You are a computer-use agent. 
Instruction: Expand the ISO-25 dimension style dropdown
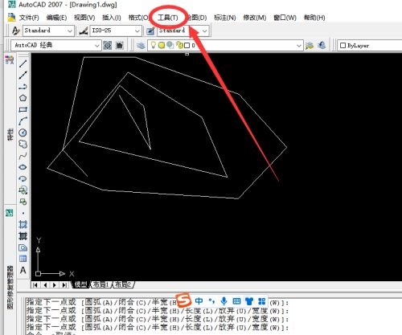pyautogui.click(x=137, y=31)
